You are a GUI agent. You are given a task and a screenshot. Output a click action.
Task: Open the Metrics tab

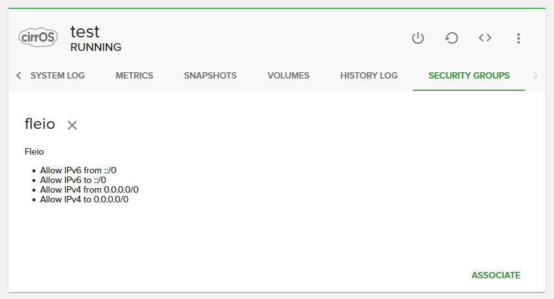(x=134, y=75)
